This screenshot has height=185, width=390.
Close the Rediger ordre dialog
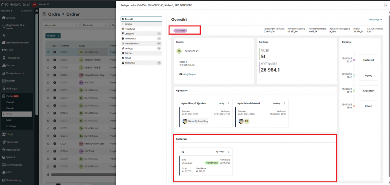[386, 5]
